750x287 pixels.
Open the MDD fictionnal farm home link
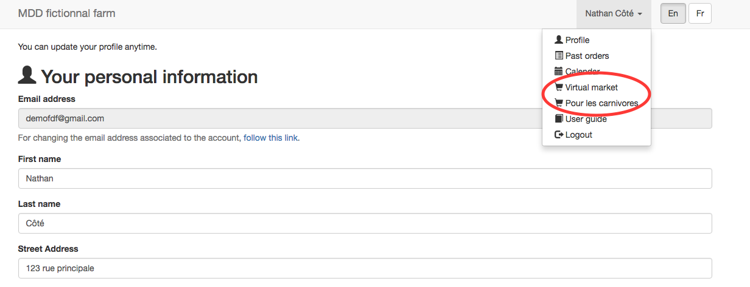pyautogui.click(x=67, y=13)
